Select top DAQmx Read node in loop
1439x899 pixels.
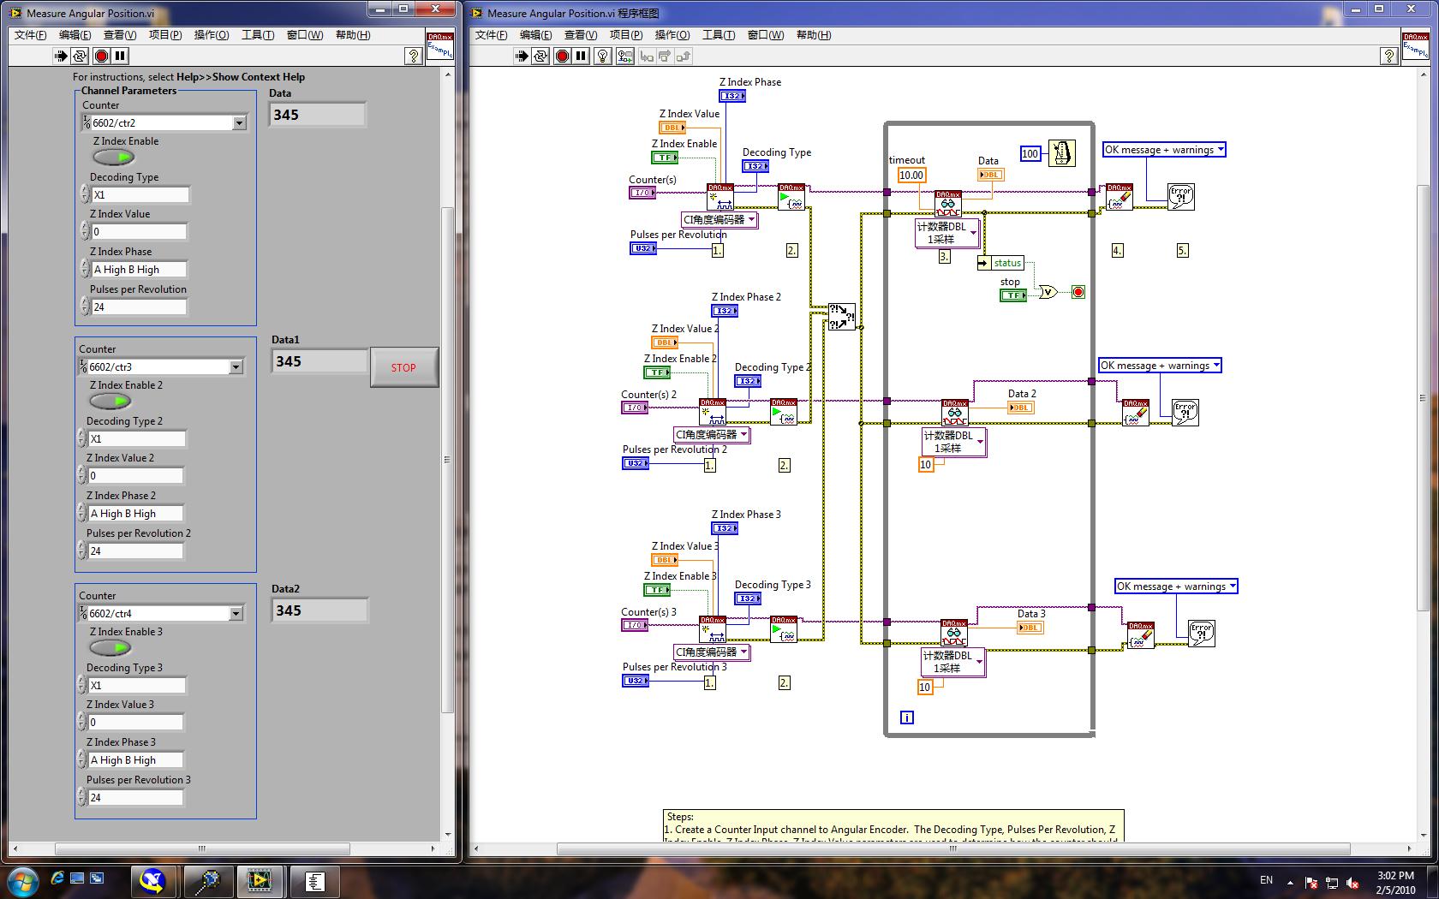[948, 204]
